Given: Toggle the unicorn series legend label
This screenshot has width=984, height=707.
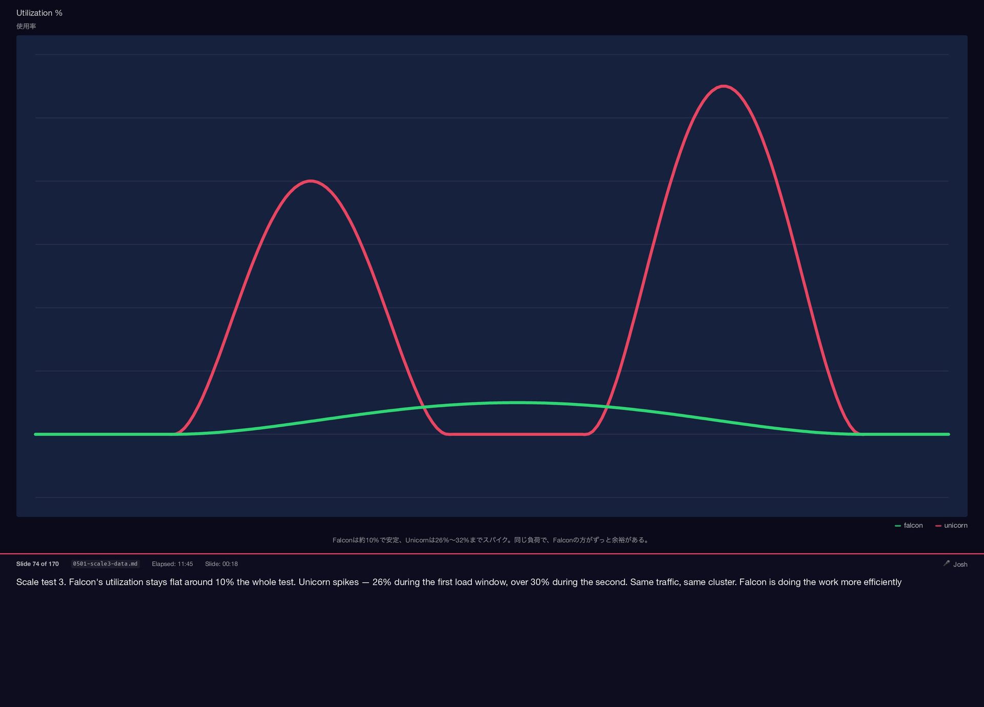Looking at the screenshot, I should (955, 526).
